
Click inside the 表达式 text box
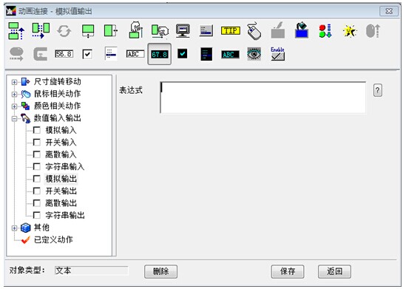coord(263,98)
